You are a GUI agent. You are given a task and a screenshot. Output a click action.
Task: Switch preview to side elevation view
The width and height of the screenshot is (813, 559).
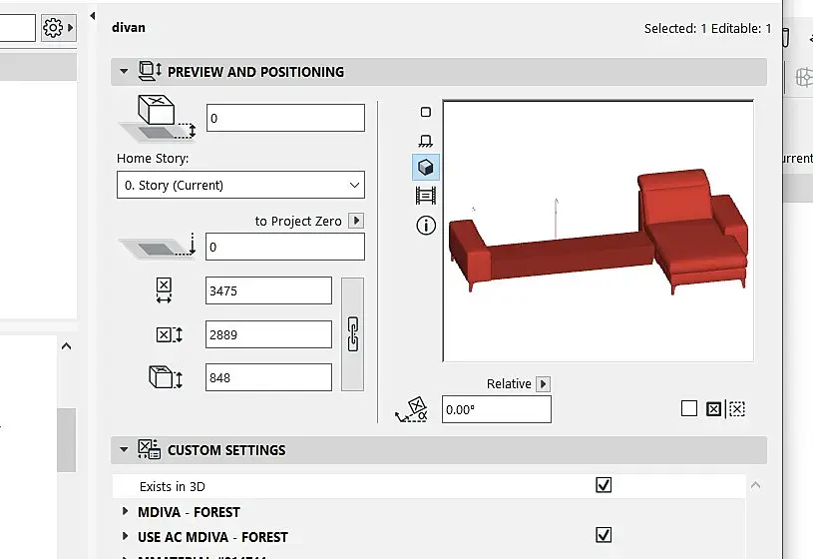coord(426,141)
